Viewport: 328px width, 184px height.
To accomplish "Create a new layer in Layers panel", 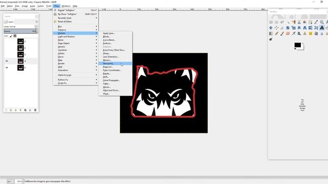I will [6, 110].
